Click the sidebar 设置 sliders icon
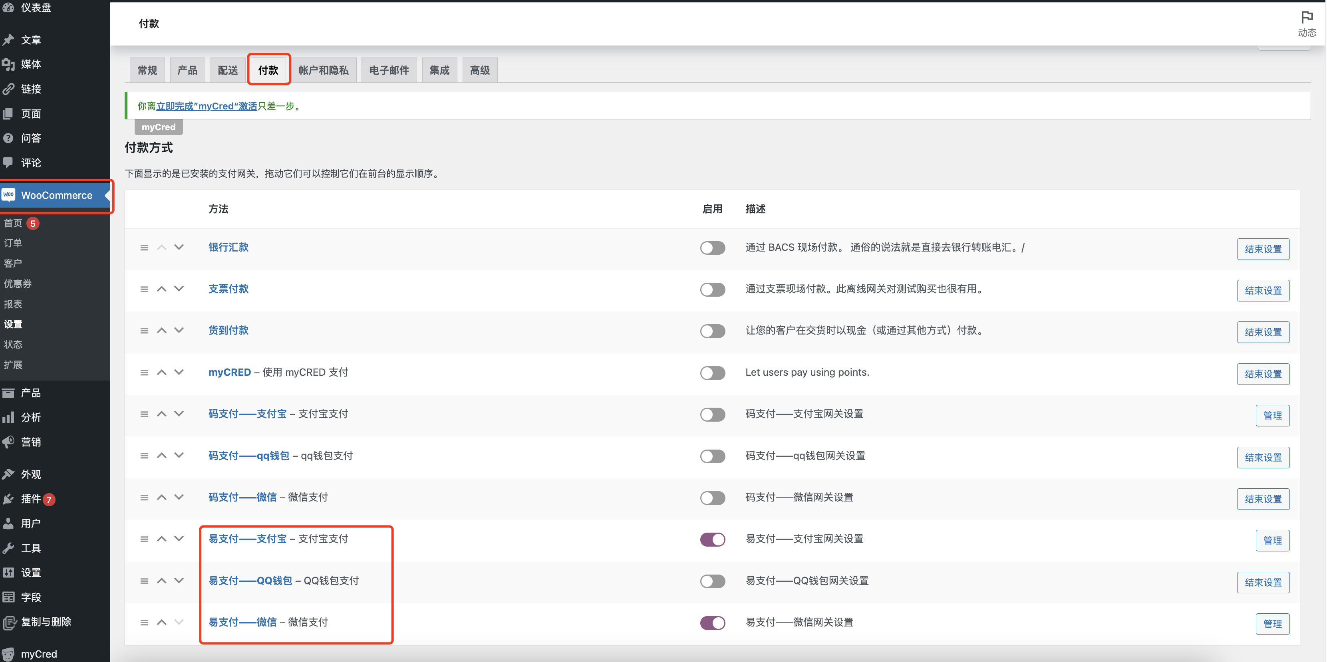This screenshot has width=1327, height=662. click(8, 573)
